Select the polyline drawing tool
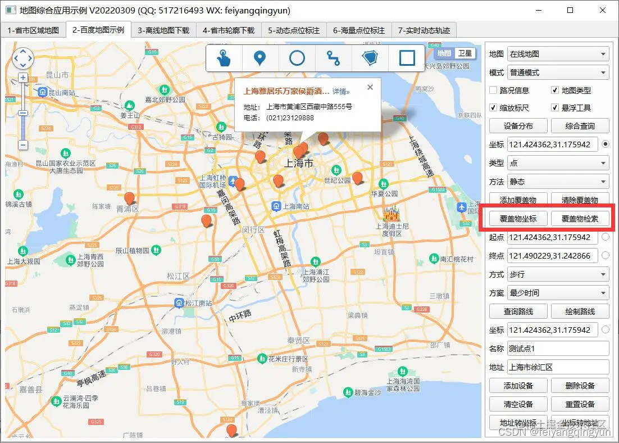 point(333,58)
